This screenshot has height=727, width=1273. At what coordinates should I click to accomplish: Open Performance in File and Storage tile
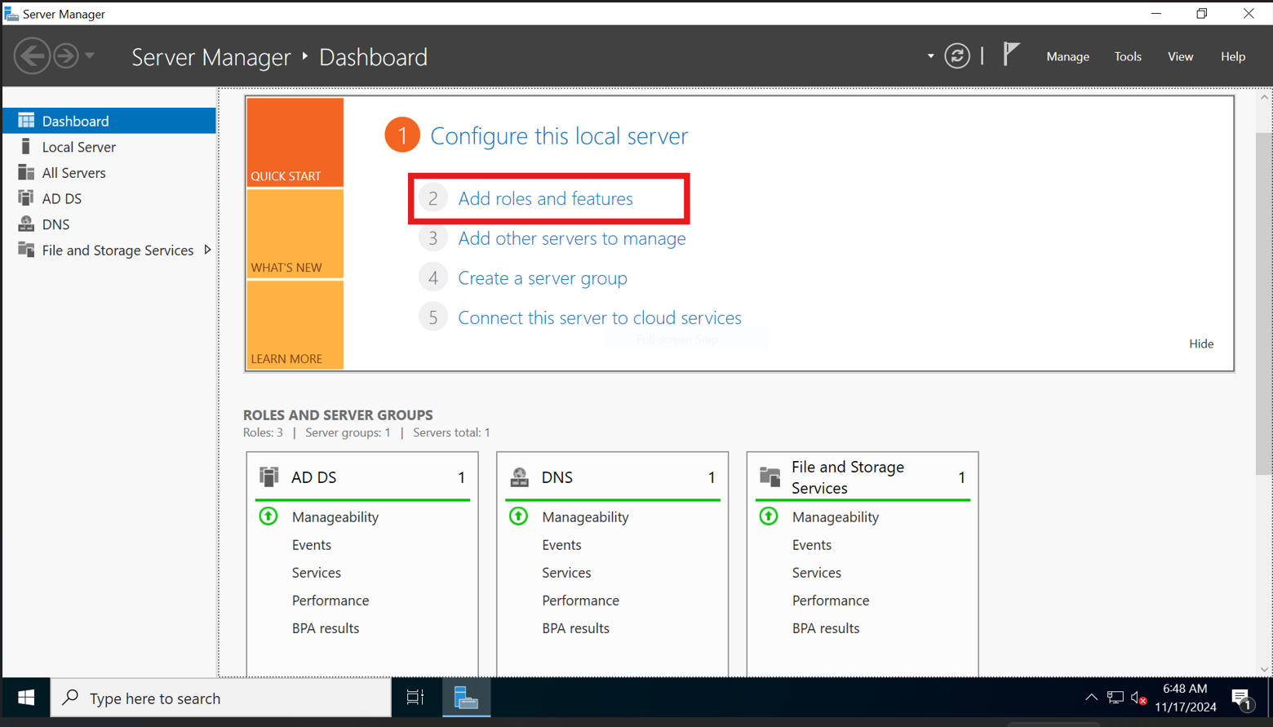[x=831, y=601]
